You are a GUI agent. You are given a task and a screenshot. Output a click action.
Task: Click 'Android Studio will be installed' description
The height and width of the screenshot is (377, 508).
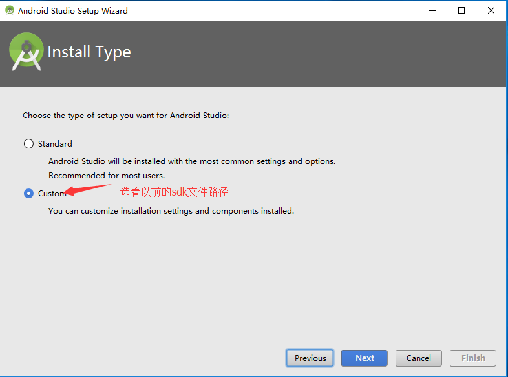(192, 161)
